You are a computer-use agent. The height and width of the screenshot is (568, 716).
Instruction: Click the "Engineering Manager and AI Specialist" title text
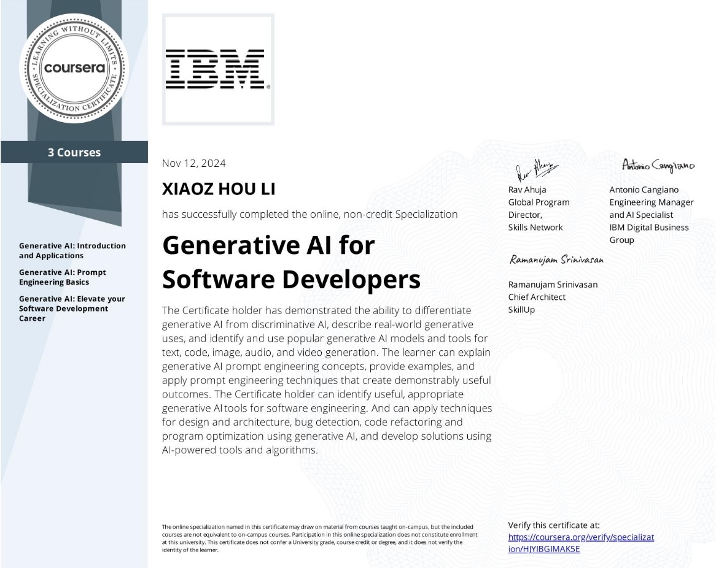[x=651, y=209]
